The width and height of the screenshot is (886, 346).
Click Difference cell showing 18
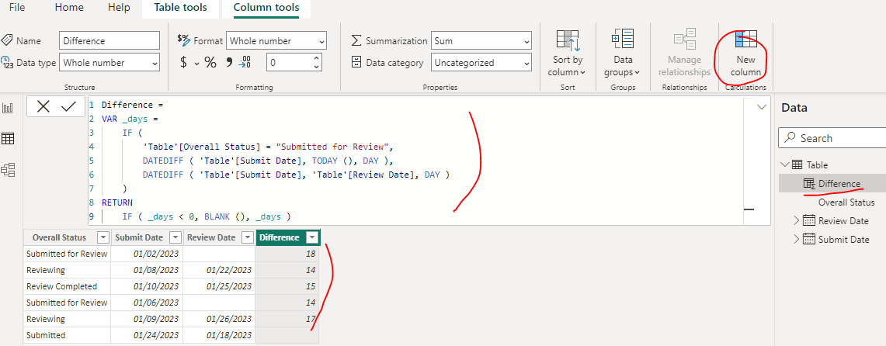coord(288,254)
